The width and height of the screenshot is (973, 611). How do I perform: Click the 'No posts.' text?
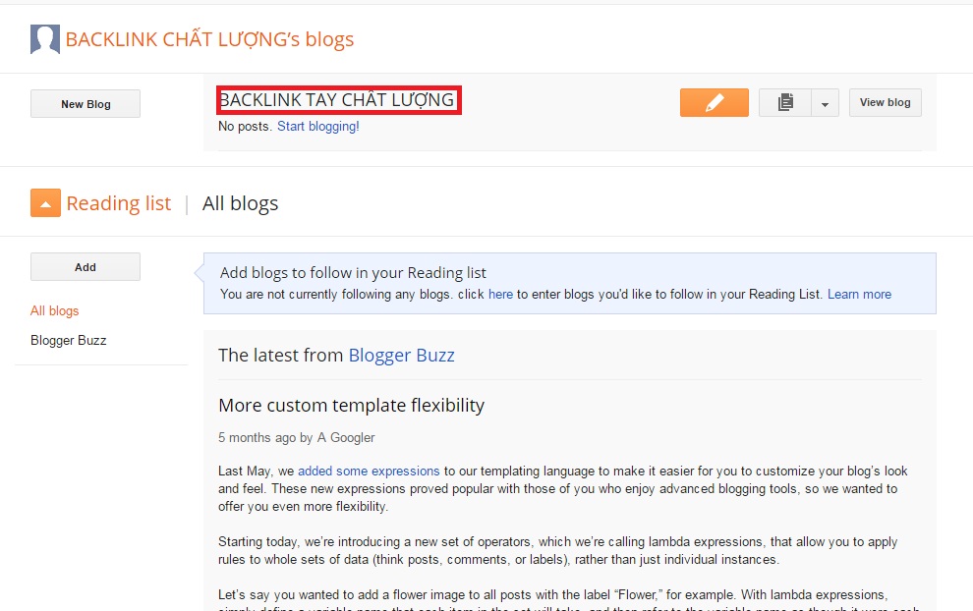245,127
